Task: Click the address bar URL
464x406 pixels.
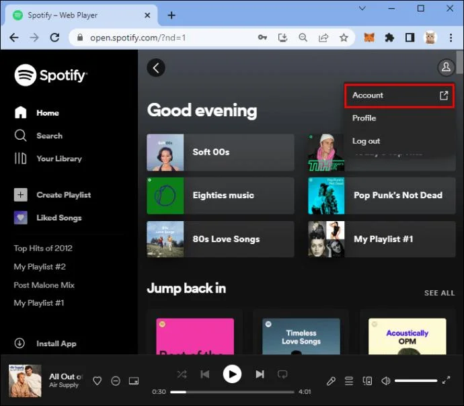Action: [138, 38]
